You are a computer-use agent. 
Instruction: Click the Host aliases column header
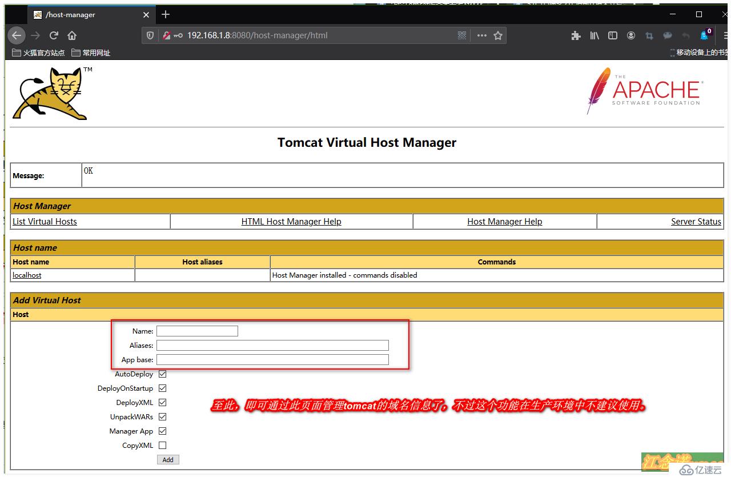[x=202, y=262]
